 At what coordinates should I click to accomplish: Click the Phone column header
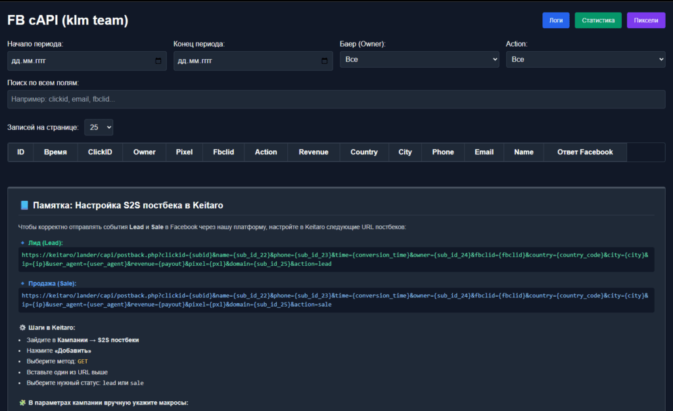point(443,152)
